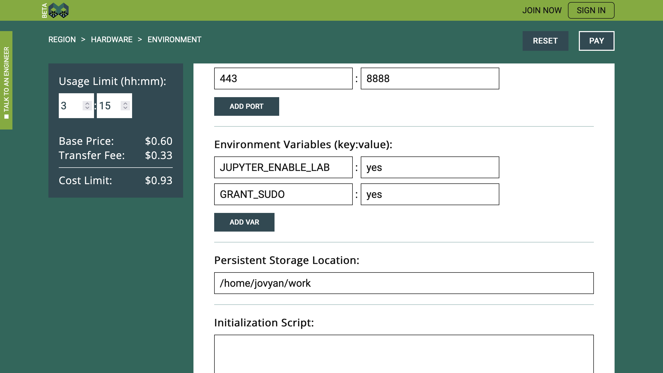Click the Usage Limit (hh:mm) label
This screenshot has width=663, height=373.
[x=112, y=81]
